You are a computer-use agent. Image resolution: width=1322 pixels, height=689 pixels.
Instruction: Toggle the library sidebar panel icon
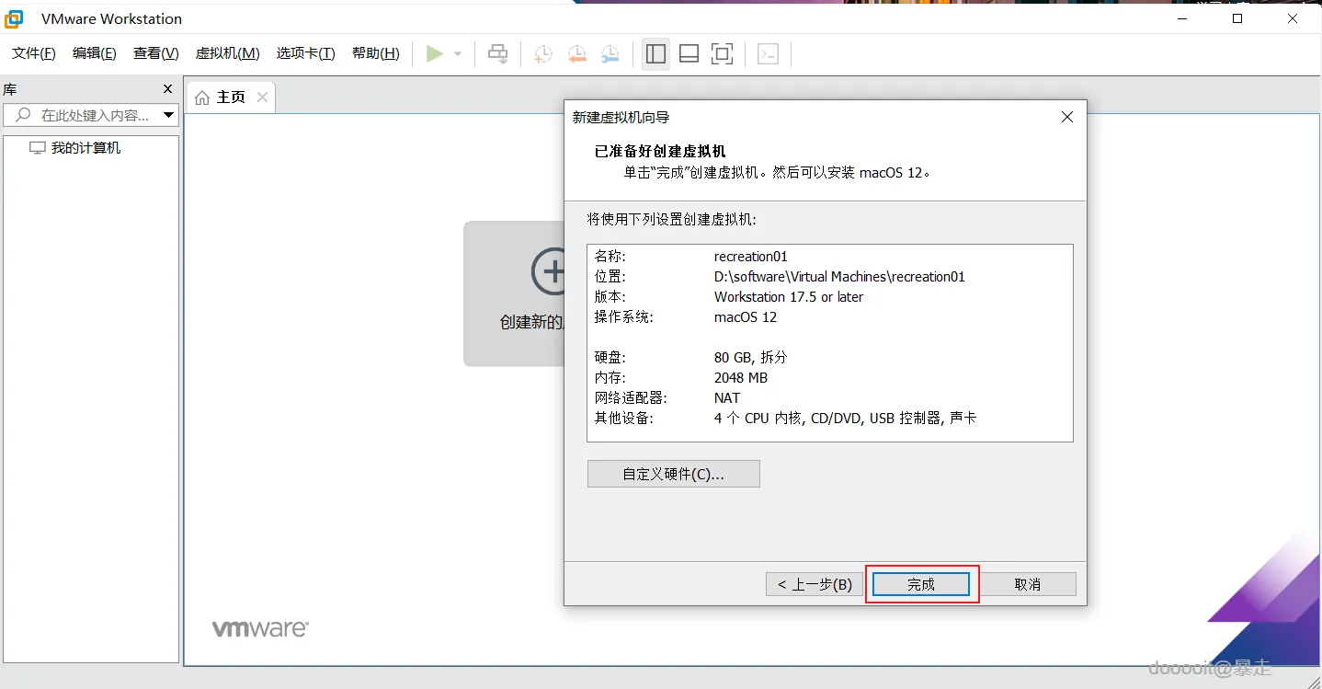pos(655,53)
